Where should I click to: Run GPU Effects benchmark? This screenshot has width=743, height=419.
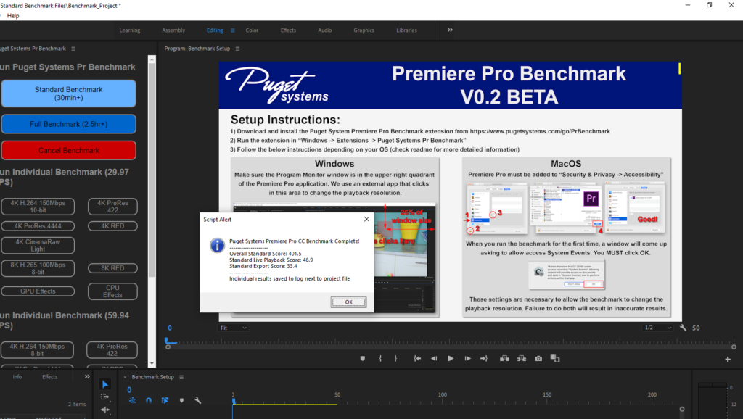point(38,291)
